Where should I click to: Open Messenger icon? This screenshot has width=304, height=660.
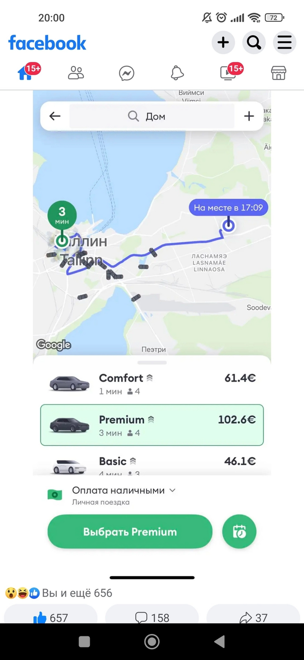click(126, 73)
